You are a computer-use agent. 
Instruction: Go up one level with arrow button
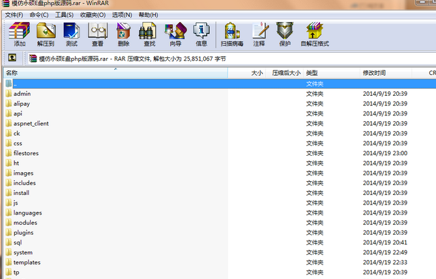pyautogui.click(x=12, y=58)
